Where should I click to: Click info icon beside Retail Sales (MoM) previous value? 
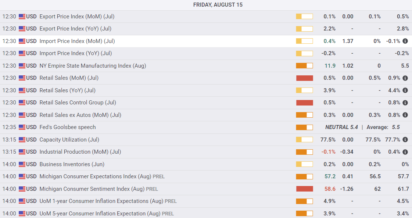click(405, 78)
